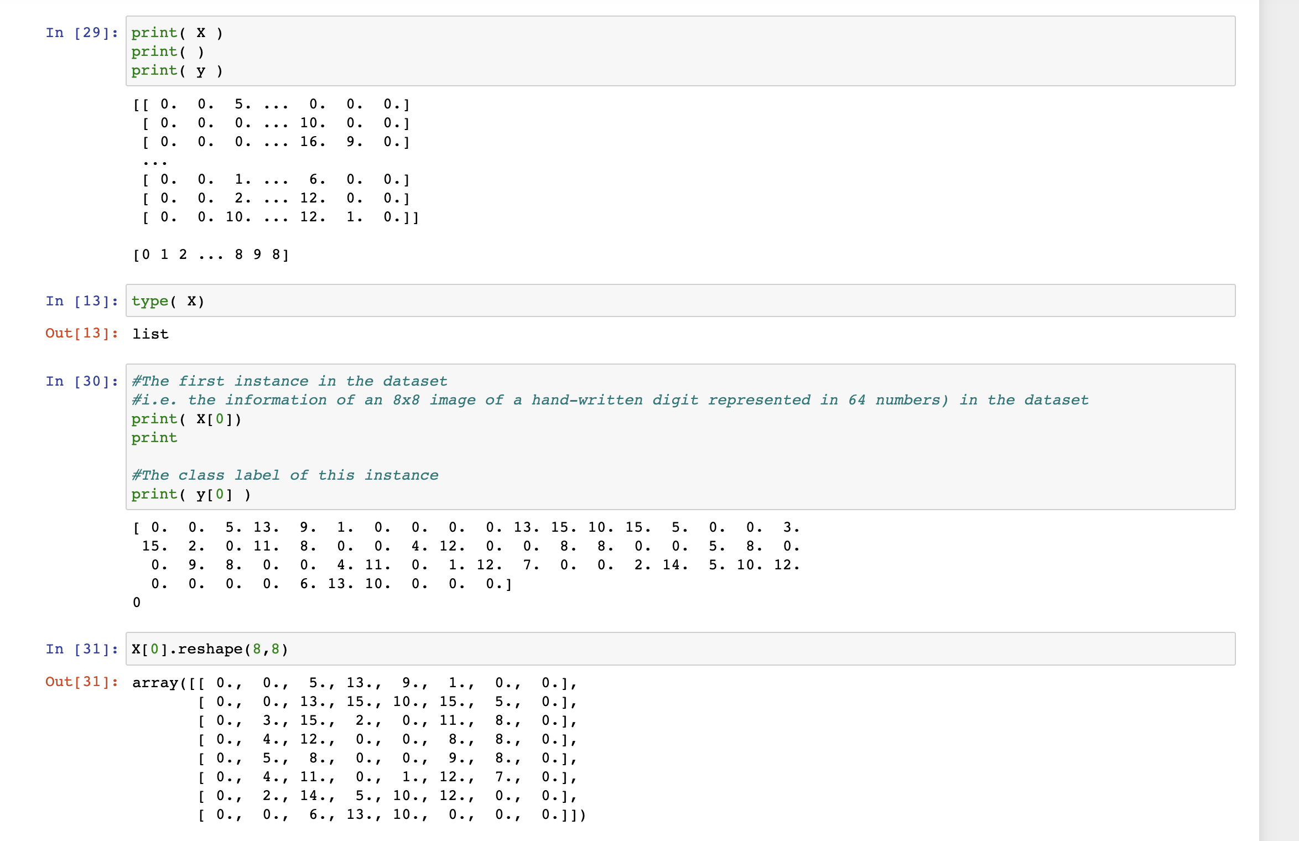Click the vertical scrollbar on right edge
This screenshot has width=1299, height=841.
point(1279,420)
